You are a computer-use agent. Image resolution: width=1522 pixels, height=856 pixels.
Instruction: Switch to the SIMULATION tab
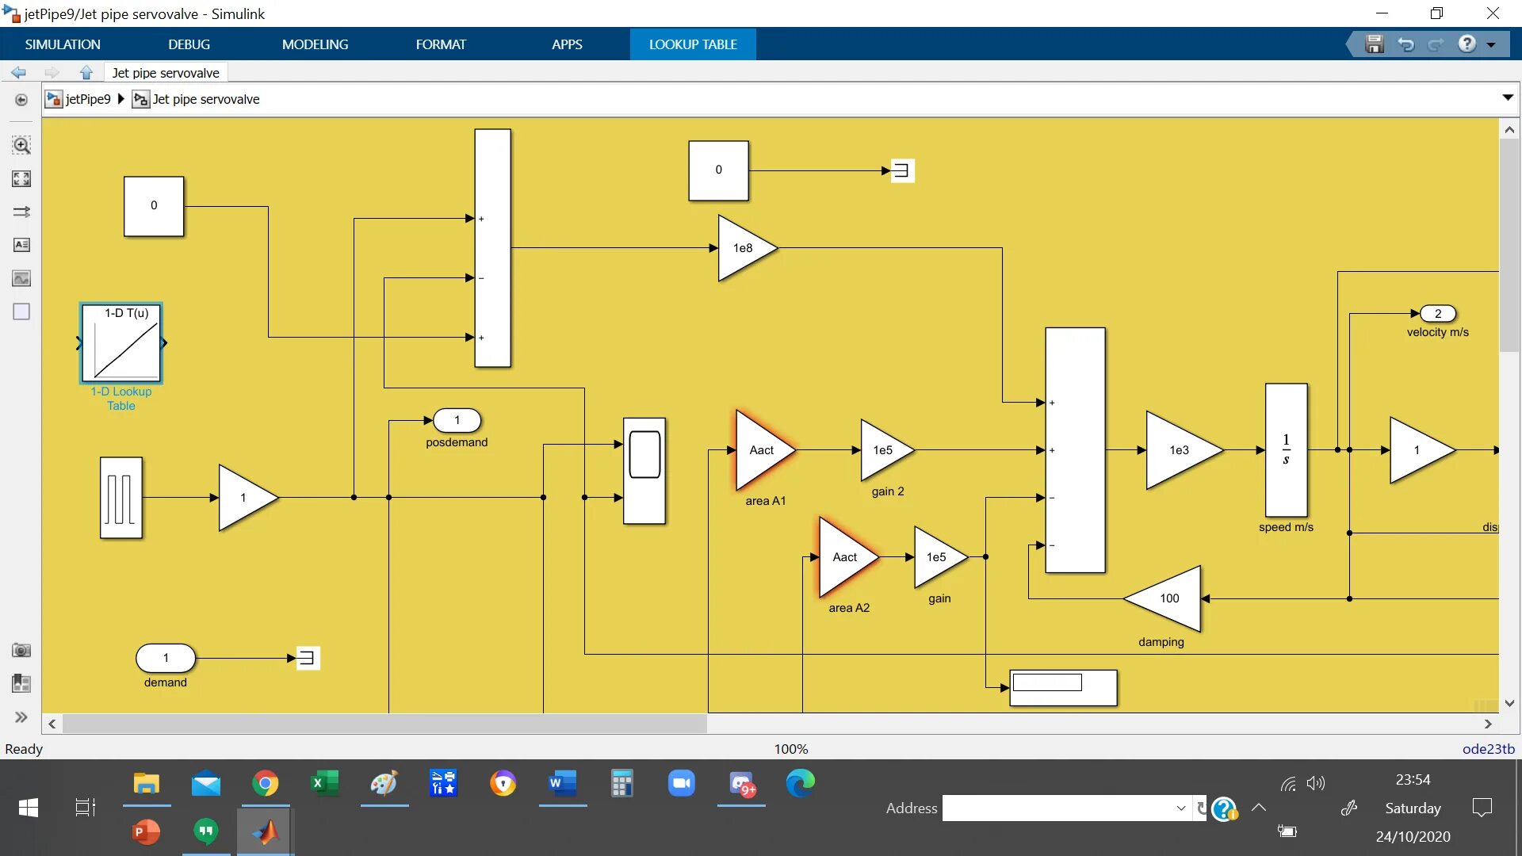63,44
